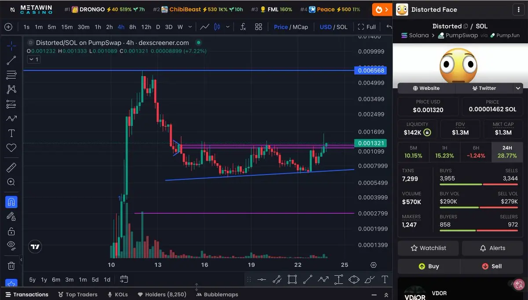Switch to the 3D timeframe
This screenshot has width=528, height=300.
169,27
